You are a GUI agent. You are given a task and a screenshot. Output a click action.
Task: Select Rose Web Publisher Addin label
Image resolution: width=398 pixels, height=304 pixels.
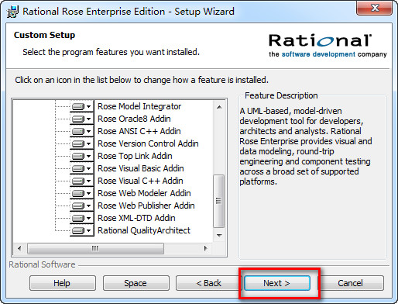[146, 206]
